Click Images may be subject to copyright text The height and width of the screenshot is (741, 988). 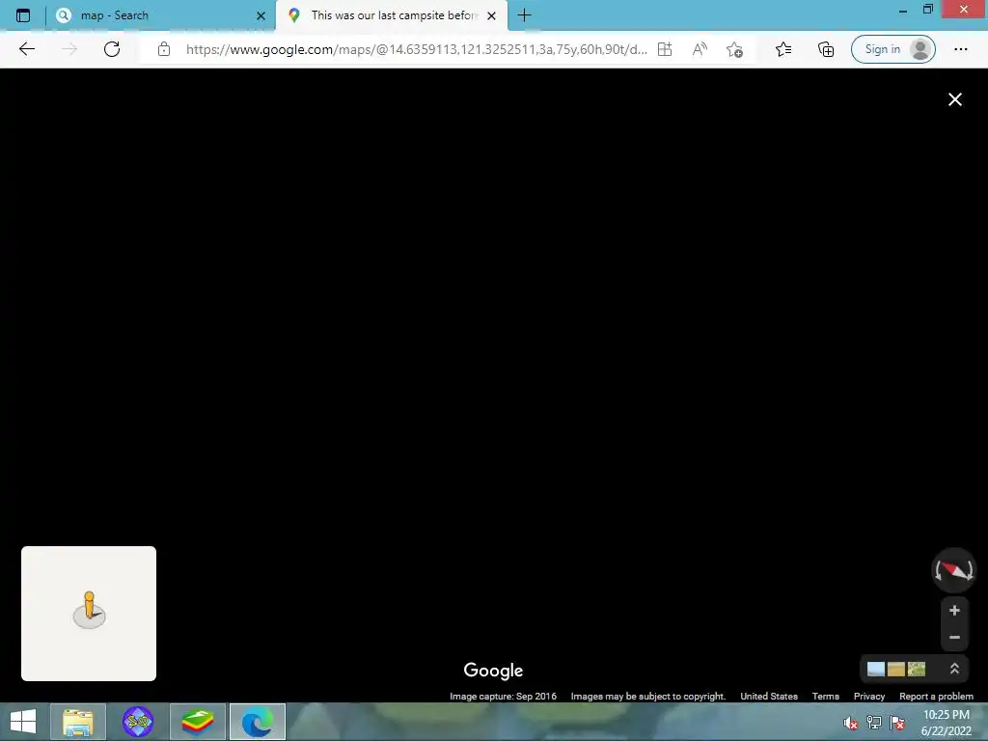(647, 697)
